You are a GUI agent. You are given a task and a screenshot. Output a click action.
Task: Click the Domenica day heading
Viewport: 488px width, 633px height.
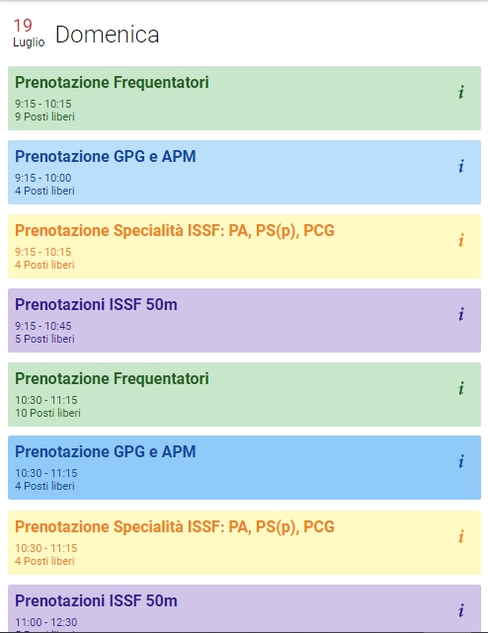tap(107, 35)
